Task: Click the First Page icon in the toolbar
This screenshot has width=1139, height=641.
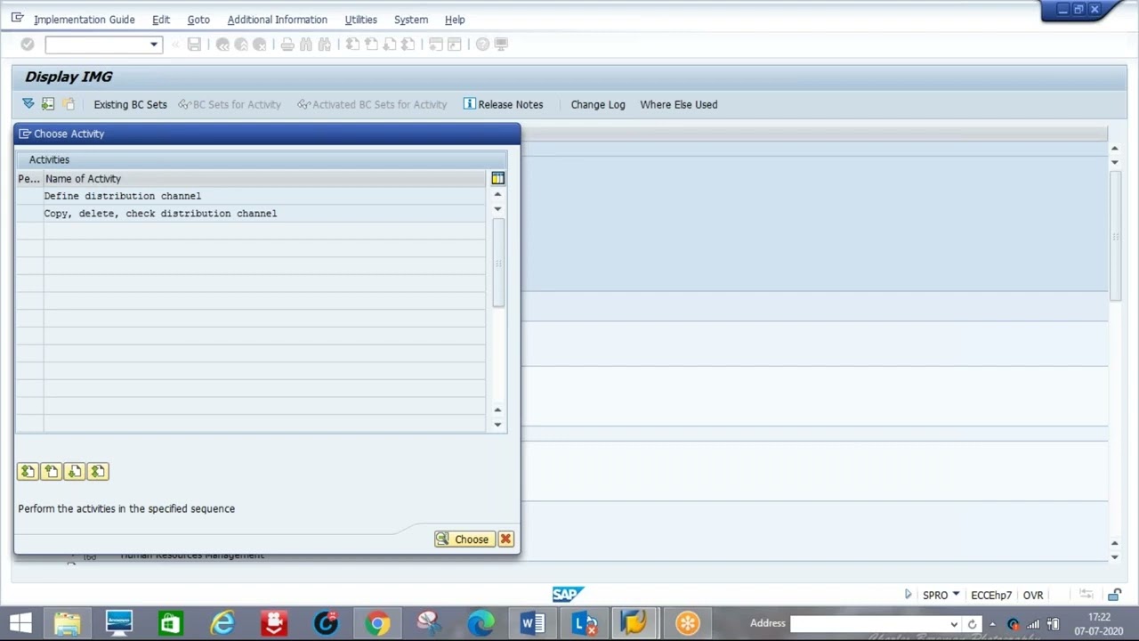Action: (x=352, y=45)
